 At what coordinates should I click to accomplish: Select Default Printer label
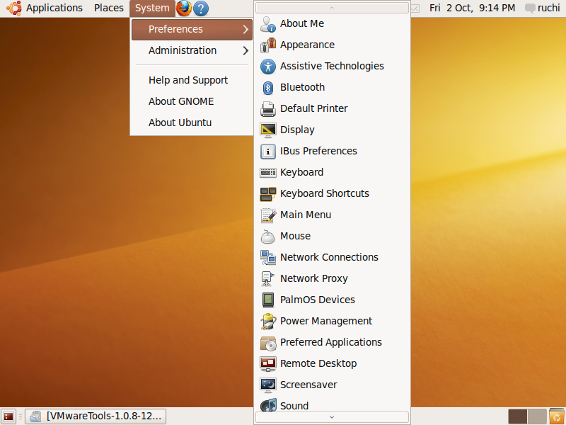coord(313,109)
